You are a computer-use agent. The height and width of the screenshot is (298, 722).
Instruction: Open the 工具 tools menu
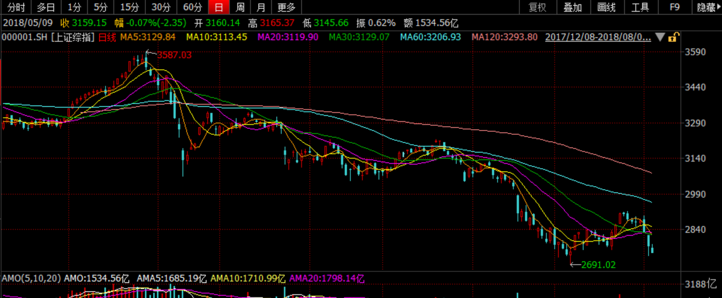coord(640,7)
